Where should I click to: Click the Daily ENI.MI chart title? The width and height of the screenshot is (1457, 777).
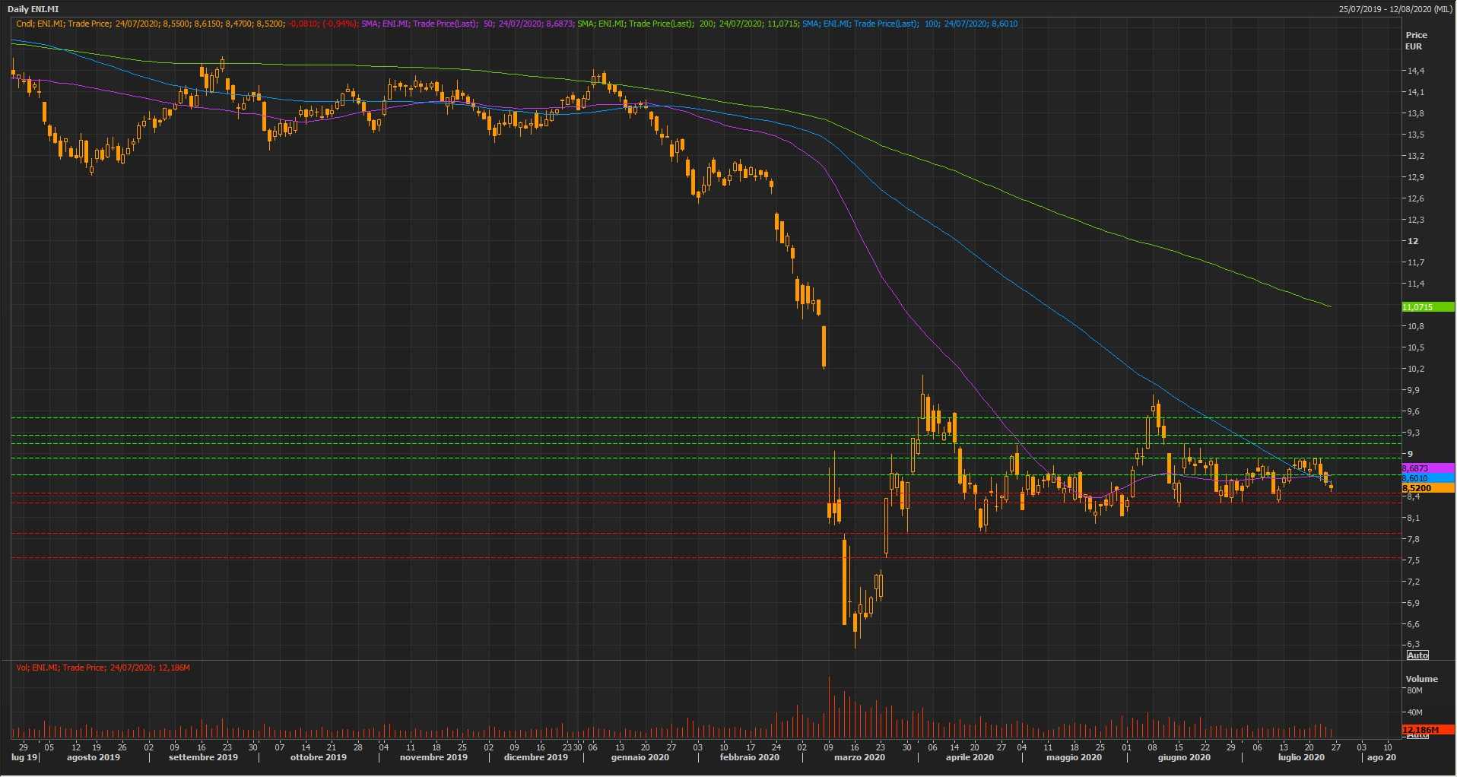pos(33,9)
